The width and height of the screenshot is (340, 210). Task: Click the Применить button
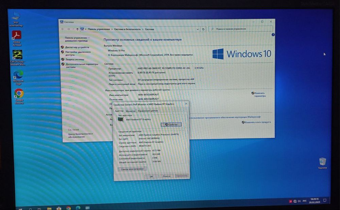pos(182,176)
